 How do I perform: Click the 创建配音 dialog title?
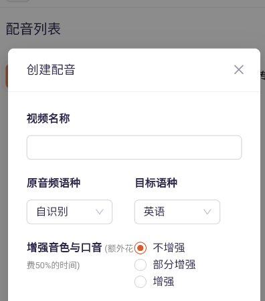pos(51,69)
